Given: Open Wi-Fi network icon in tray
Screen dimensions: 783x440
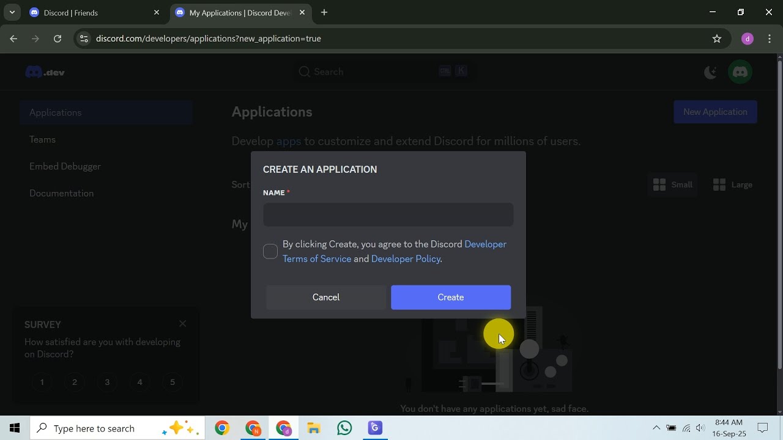Looking at the screenshot, I should click(x=686, y=428).
